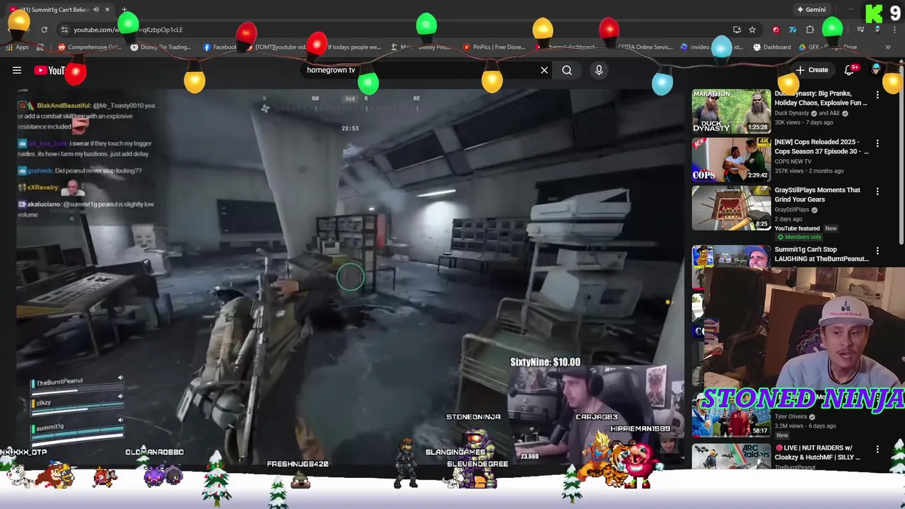Open the Apps bookmarks shortcut
Image resolution: width=905 pixels, height=509 pixels.
[x=18, y=47]
